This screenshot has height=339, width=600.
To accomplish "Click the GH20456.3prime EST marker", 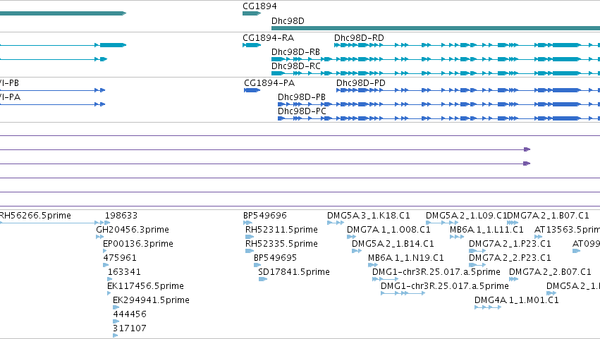I will (x=100, y=237).
